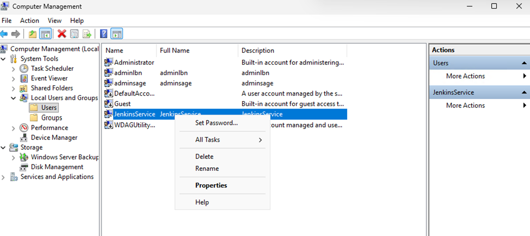
Task: Toggle Show/Hide Console Tree toolbar button
Action: click(x=45, y=34)
